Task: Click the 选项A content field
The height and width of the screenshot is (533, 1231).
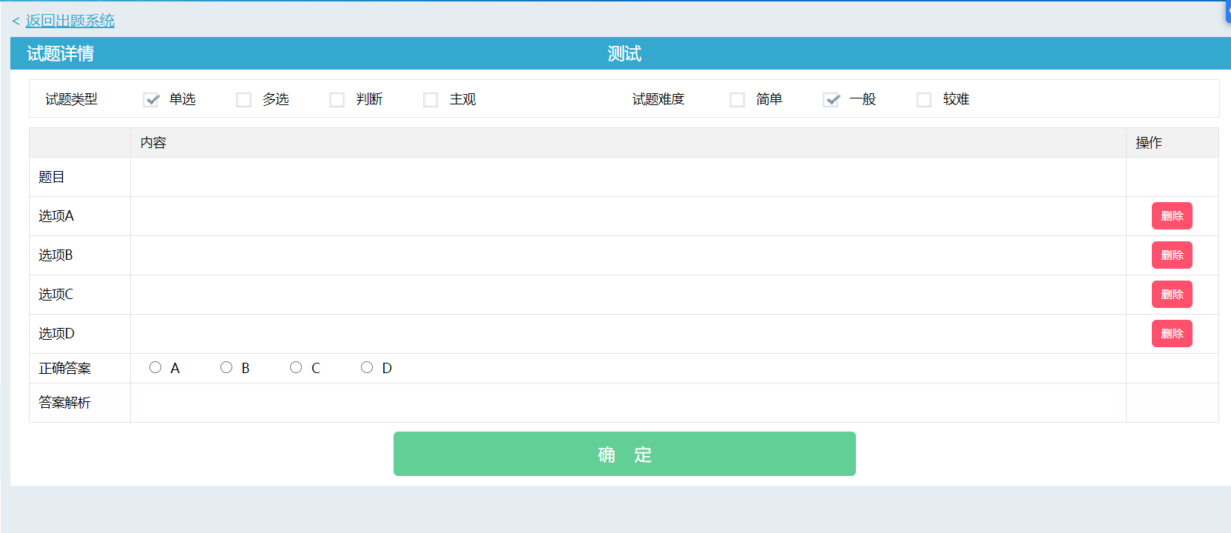Action: (x=627, y=216)
